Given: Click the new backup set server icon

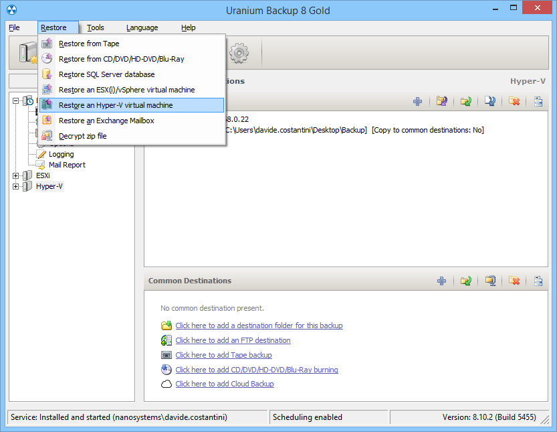Looking at the screenshot, I should click(x=28, y=53).
